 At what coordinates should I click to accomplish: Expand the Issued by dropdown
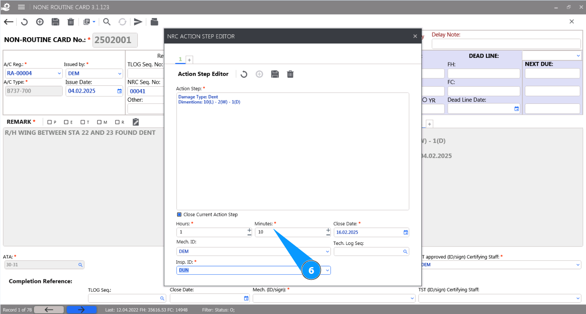[120, 74]
